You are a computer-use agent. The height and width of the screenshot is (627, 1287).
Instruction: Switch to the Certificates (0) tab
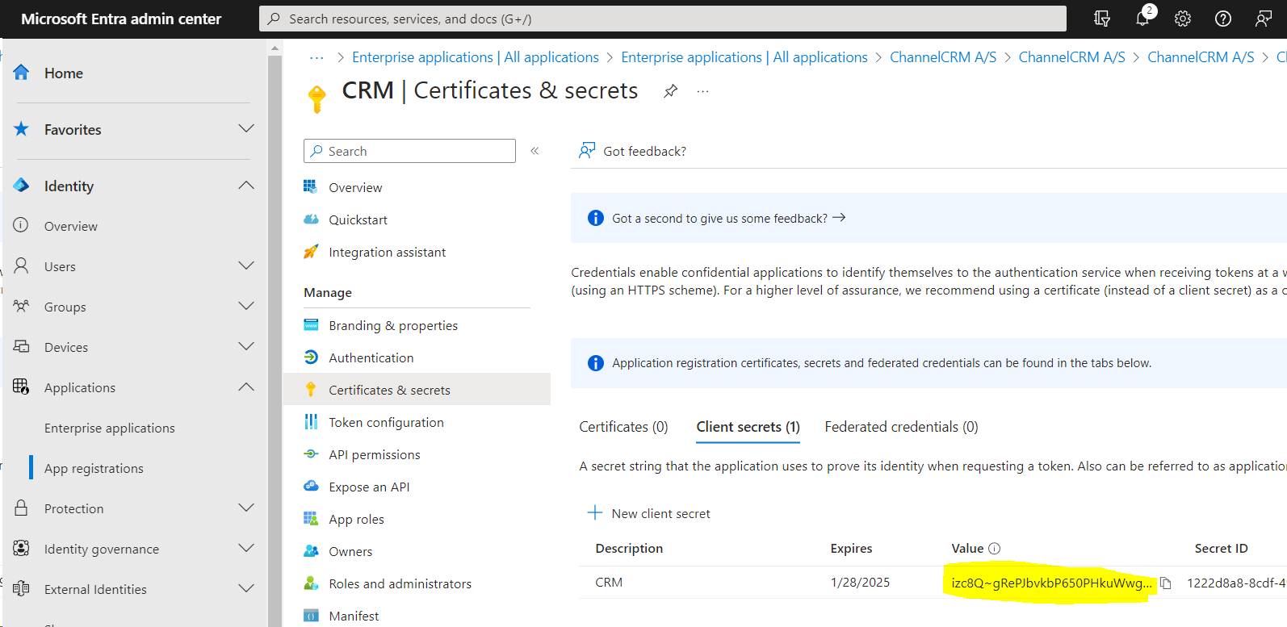[623, 427]
